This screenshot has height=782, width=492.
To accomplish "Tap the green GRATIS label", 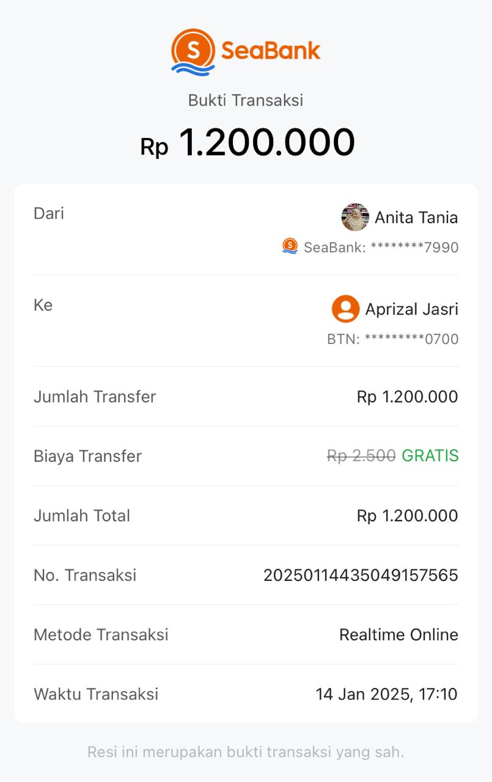I will [430, 456].
